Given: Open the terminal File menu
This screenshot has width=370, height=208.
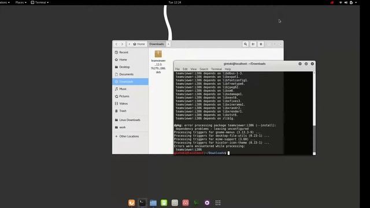Looking at the screenshot, I should click(177, 69).
